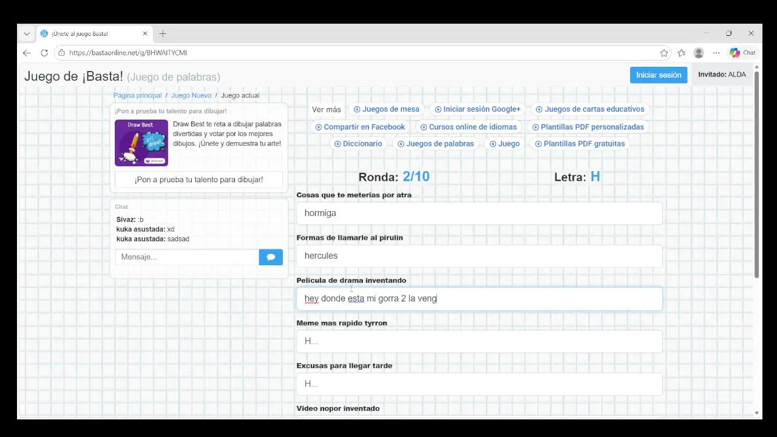Add this page to favorites star
Image resolution: width=777 pixels, height=437 pixels.
click(664, 53)
